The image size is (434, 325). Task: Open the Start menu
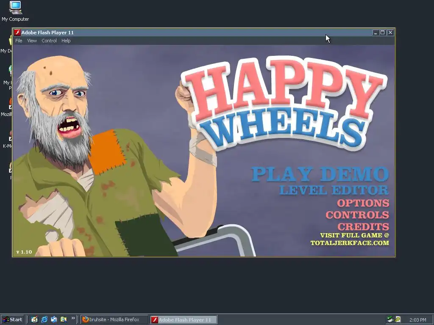pyautogui.click(x=12, y=319)
